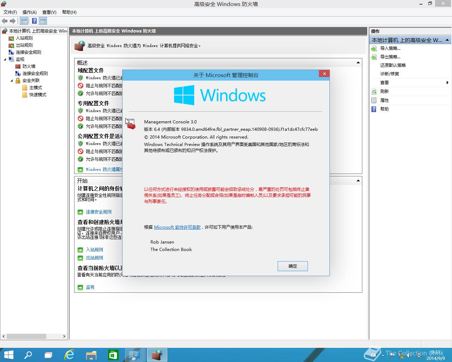This screenshot has width=452, height=362.
Task: Click 诊断/修复 in the actions pane
Action: point(389,74)
